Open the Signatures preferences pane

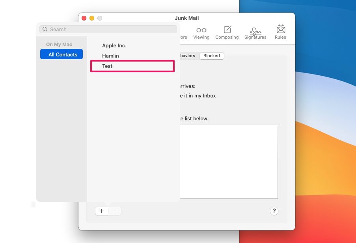point(255,32)
